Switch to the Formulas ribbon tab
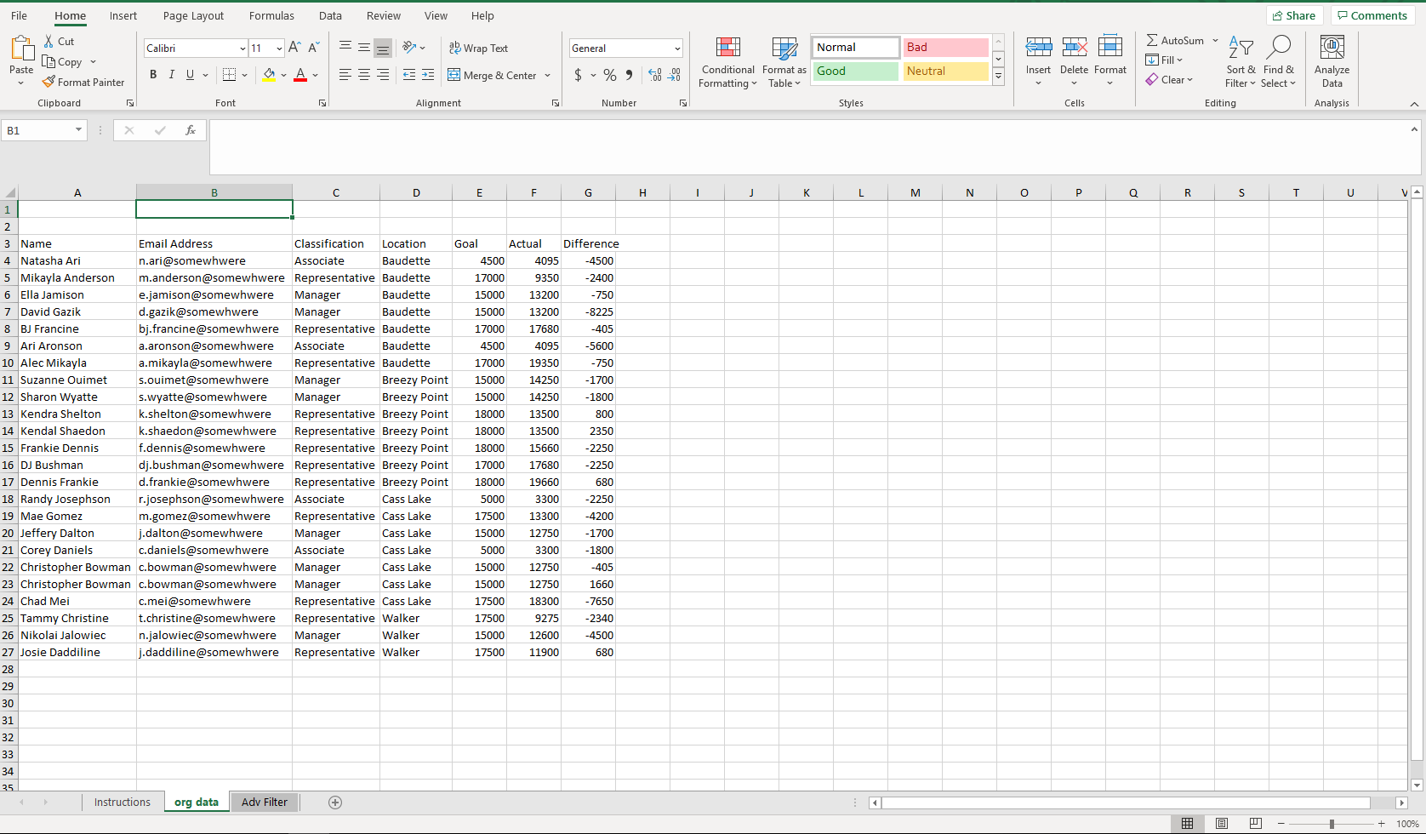The height and width of the screenshot is (834, 1426). 271,15
